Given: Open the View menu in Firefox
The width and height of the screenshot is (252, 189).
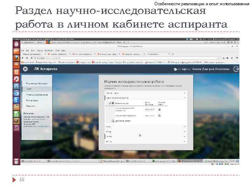Looking at the screenshot, I should point(33,50).
